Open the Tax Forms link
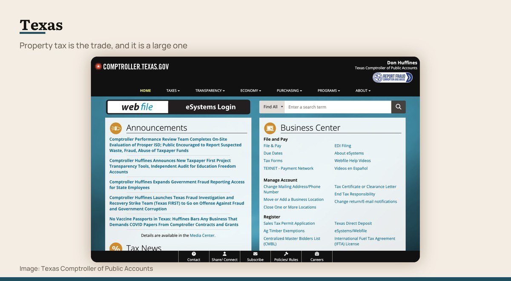The height and width of the screenshot is (281, 511). coord(273,161)
